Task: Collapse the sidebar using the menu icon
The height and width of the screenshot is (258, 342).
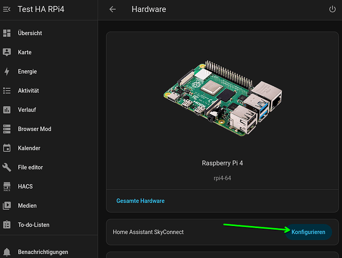Action: pyautogui.click(x=7, y=9)
